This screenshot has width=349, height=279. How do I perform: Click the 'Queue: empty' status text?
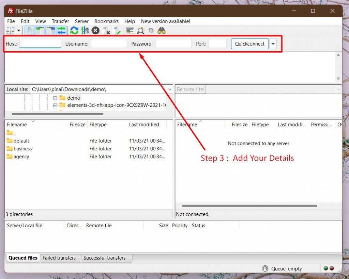(286, 268)
